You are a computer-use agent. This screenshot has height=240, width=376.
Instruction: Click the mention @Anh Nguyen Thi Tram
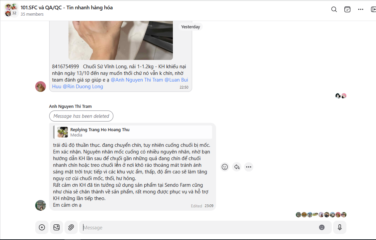(137, 80)
